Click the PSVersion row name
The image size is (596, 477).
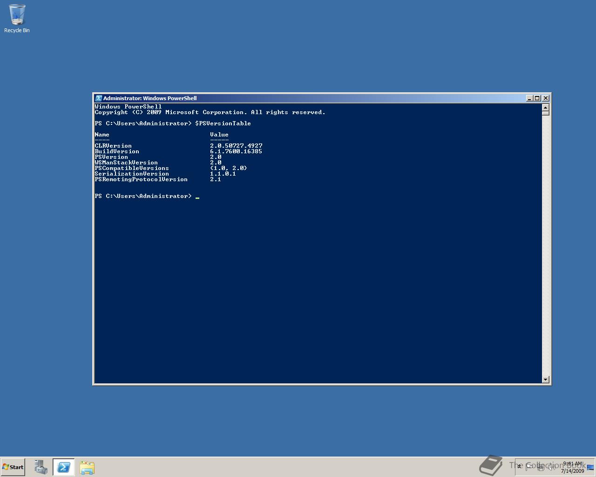(111, 157)
